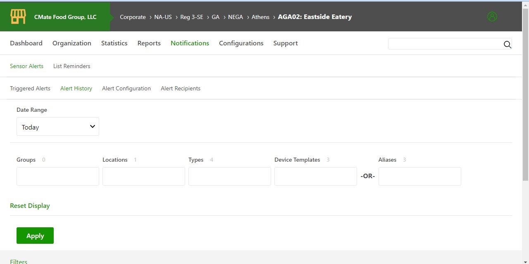Open the Configurations menu

point(241,43)
